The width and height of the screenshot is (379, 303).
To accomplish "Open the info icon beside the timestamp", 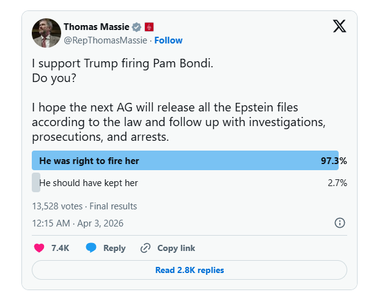I will click(340, 223).
